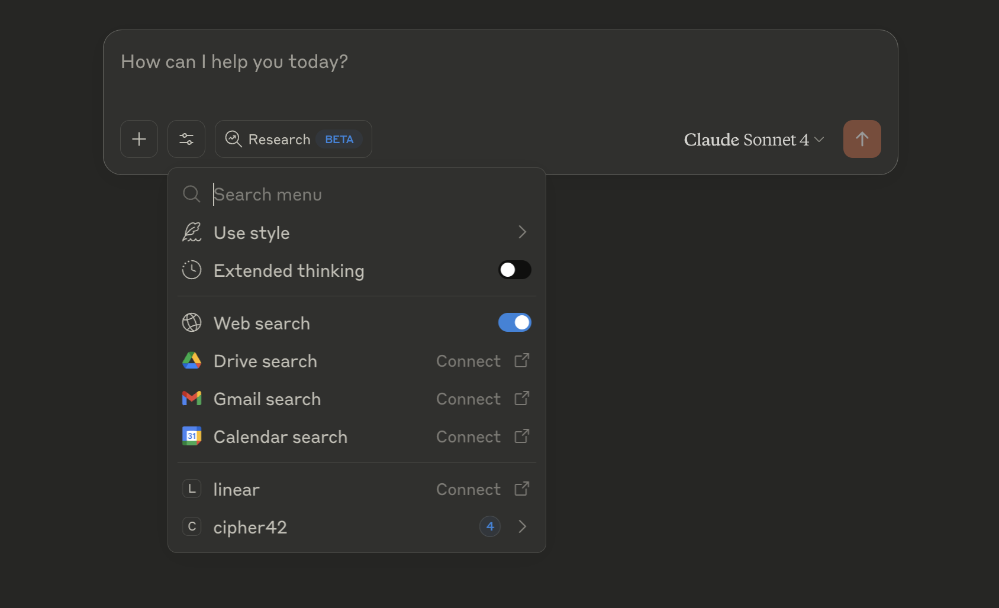Screen dimensions: 999x608
Task: Click the Research BETA button
Action: [x=293, y=139]
